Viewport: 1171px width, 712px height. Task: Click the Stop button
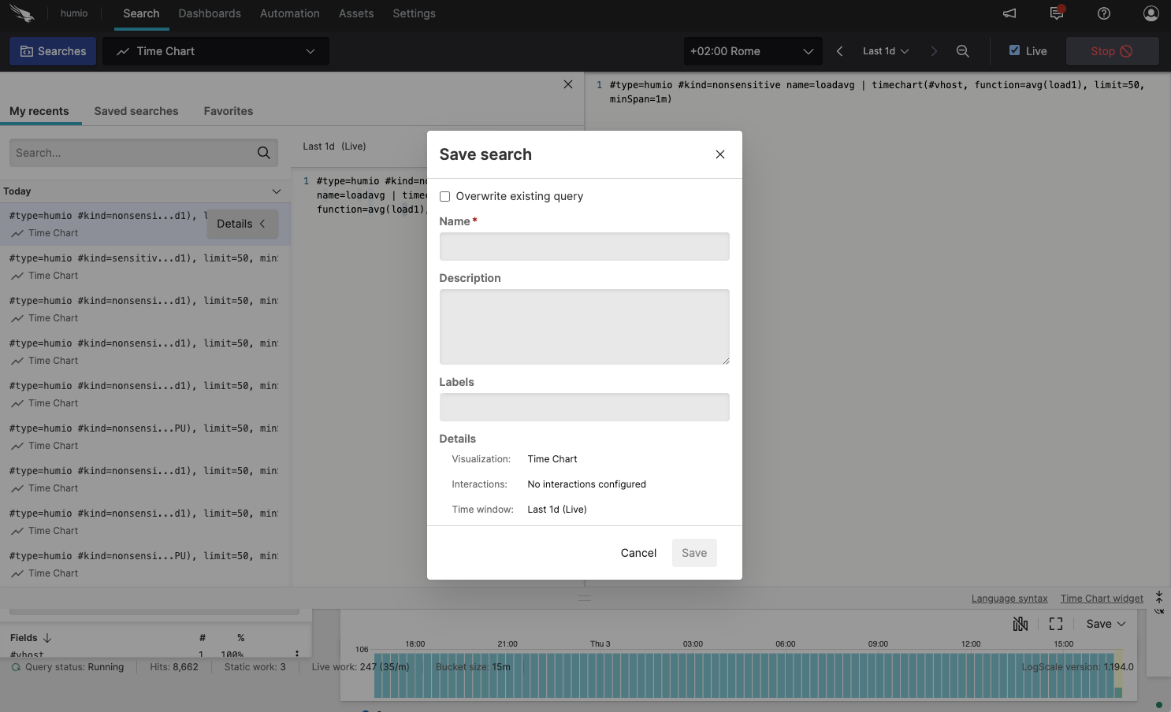pos(1112,50)
